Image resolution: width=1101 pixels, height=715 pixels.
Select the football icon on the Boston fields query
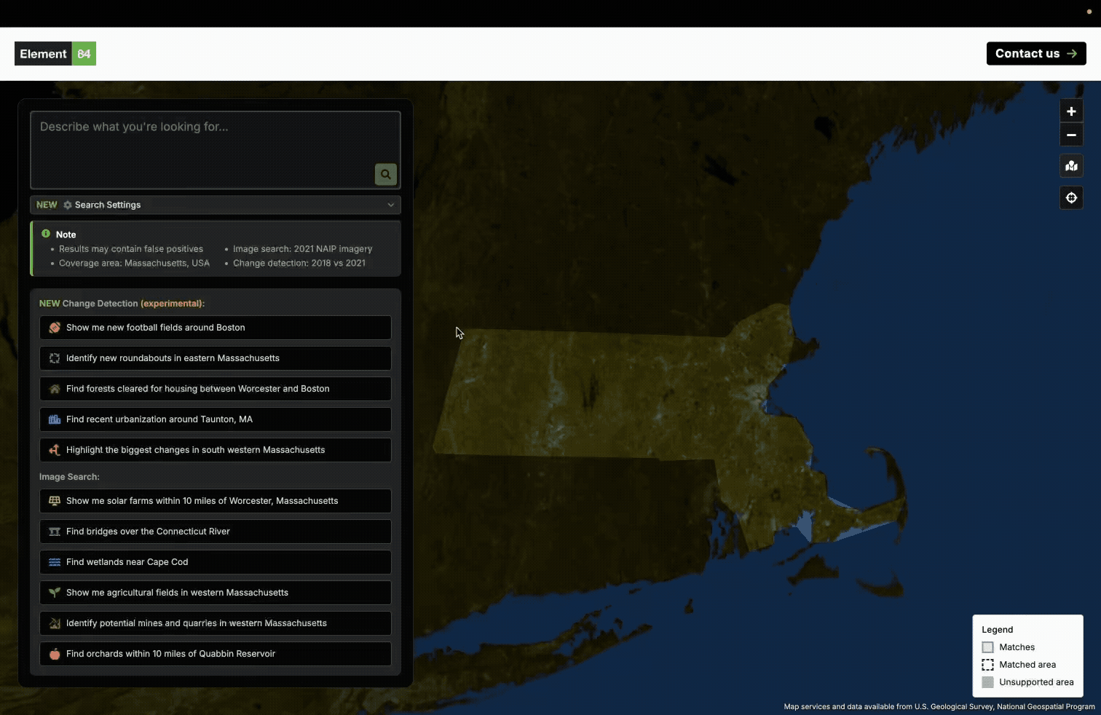click(x=55, y=328)
